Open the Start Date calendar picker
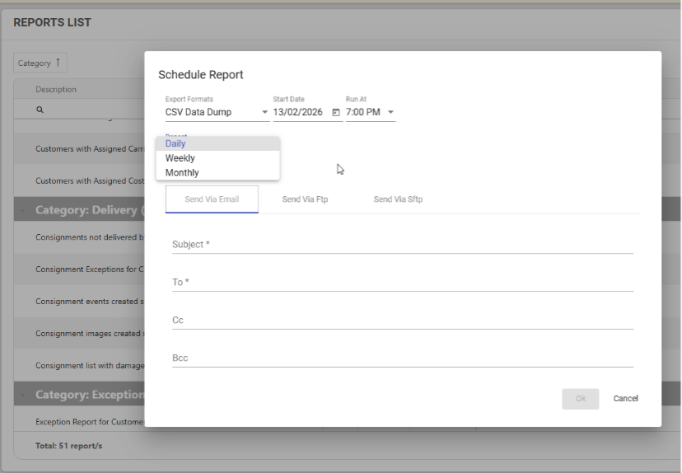682x473 pixels. 335,112
